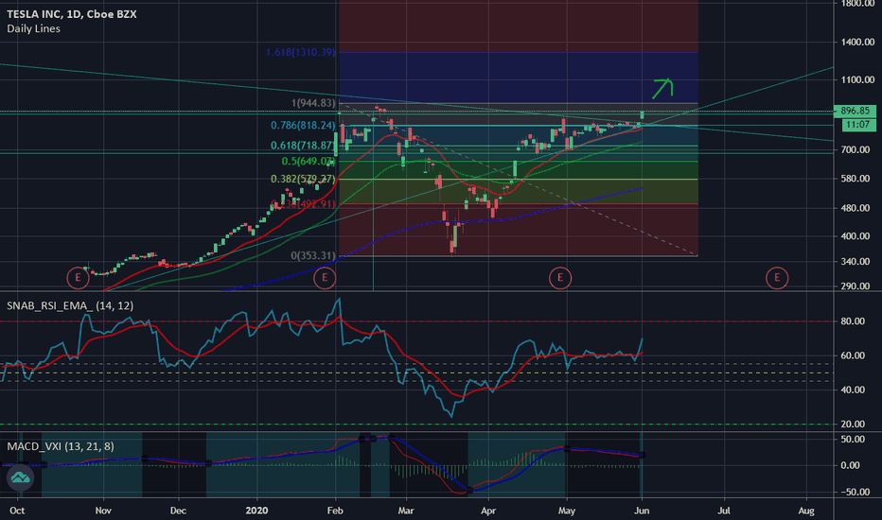Image resolution: width=882 pixels, height=520 pixels.
Task: Click the RSI 40.00 axis label
Action: click(853, 390)
